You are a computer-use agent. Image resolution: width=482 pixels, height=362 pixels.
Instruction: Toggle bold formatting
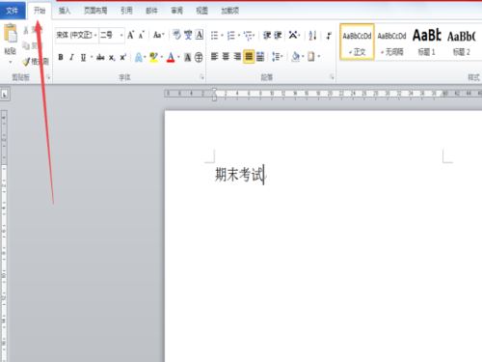click(61, 57)
